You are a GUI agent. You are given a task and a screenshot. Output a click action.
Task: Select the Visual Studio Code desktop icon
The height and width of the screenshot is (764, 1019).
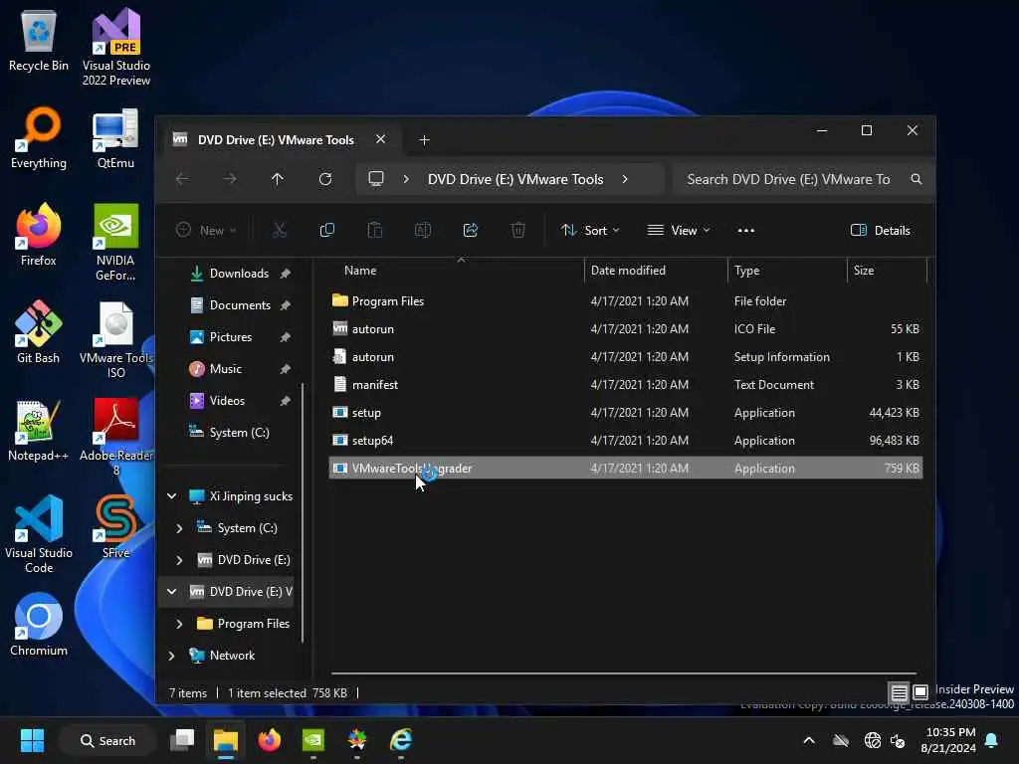pyautogui.click(x=39, y=534)
